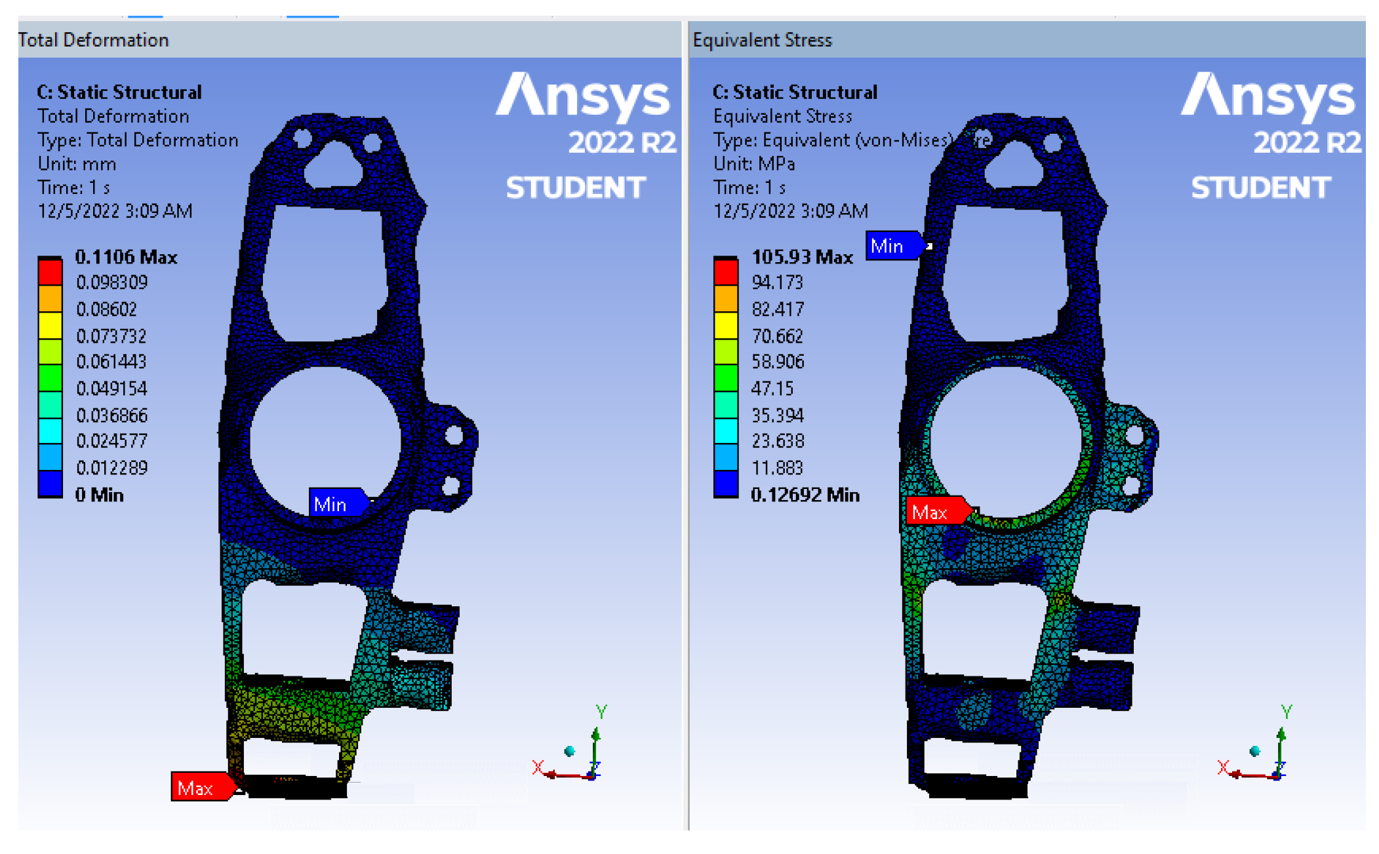
Task: Click the red Max probe label in Total Deformation
Action: click(199, 787)
